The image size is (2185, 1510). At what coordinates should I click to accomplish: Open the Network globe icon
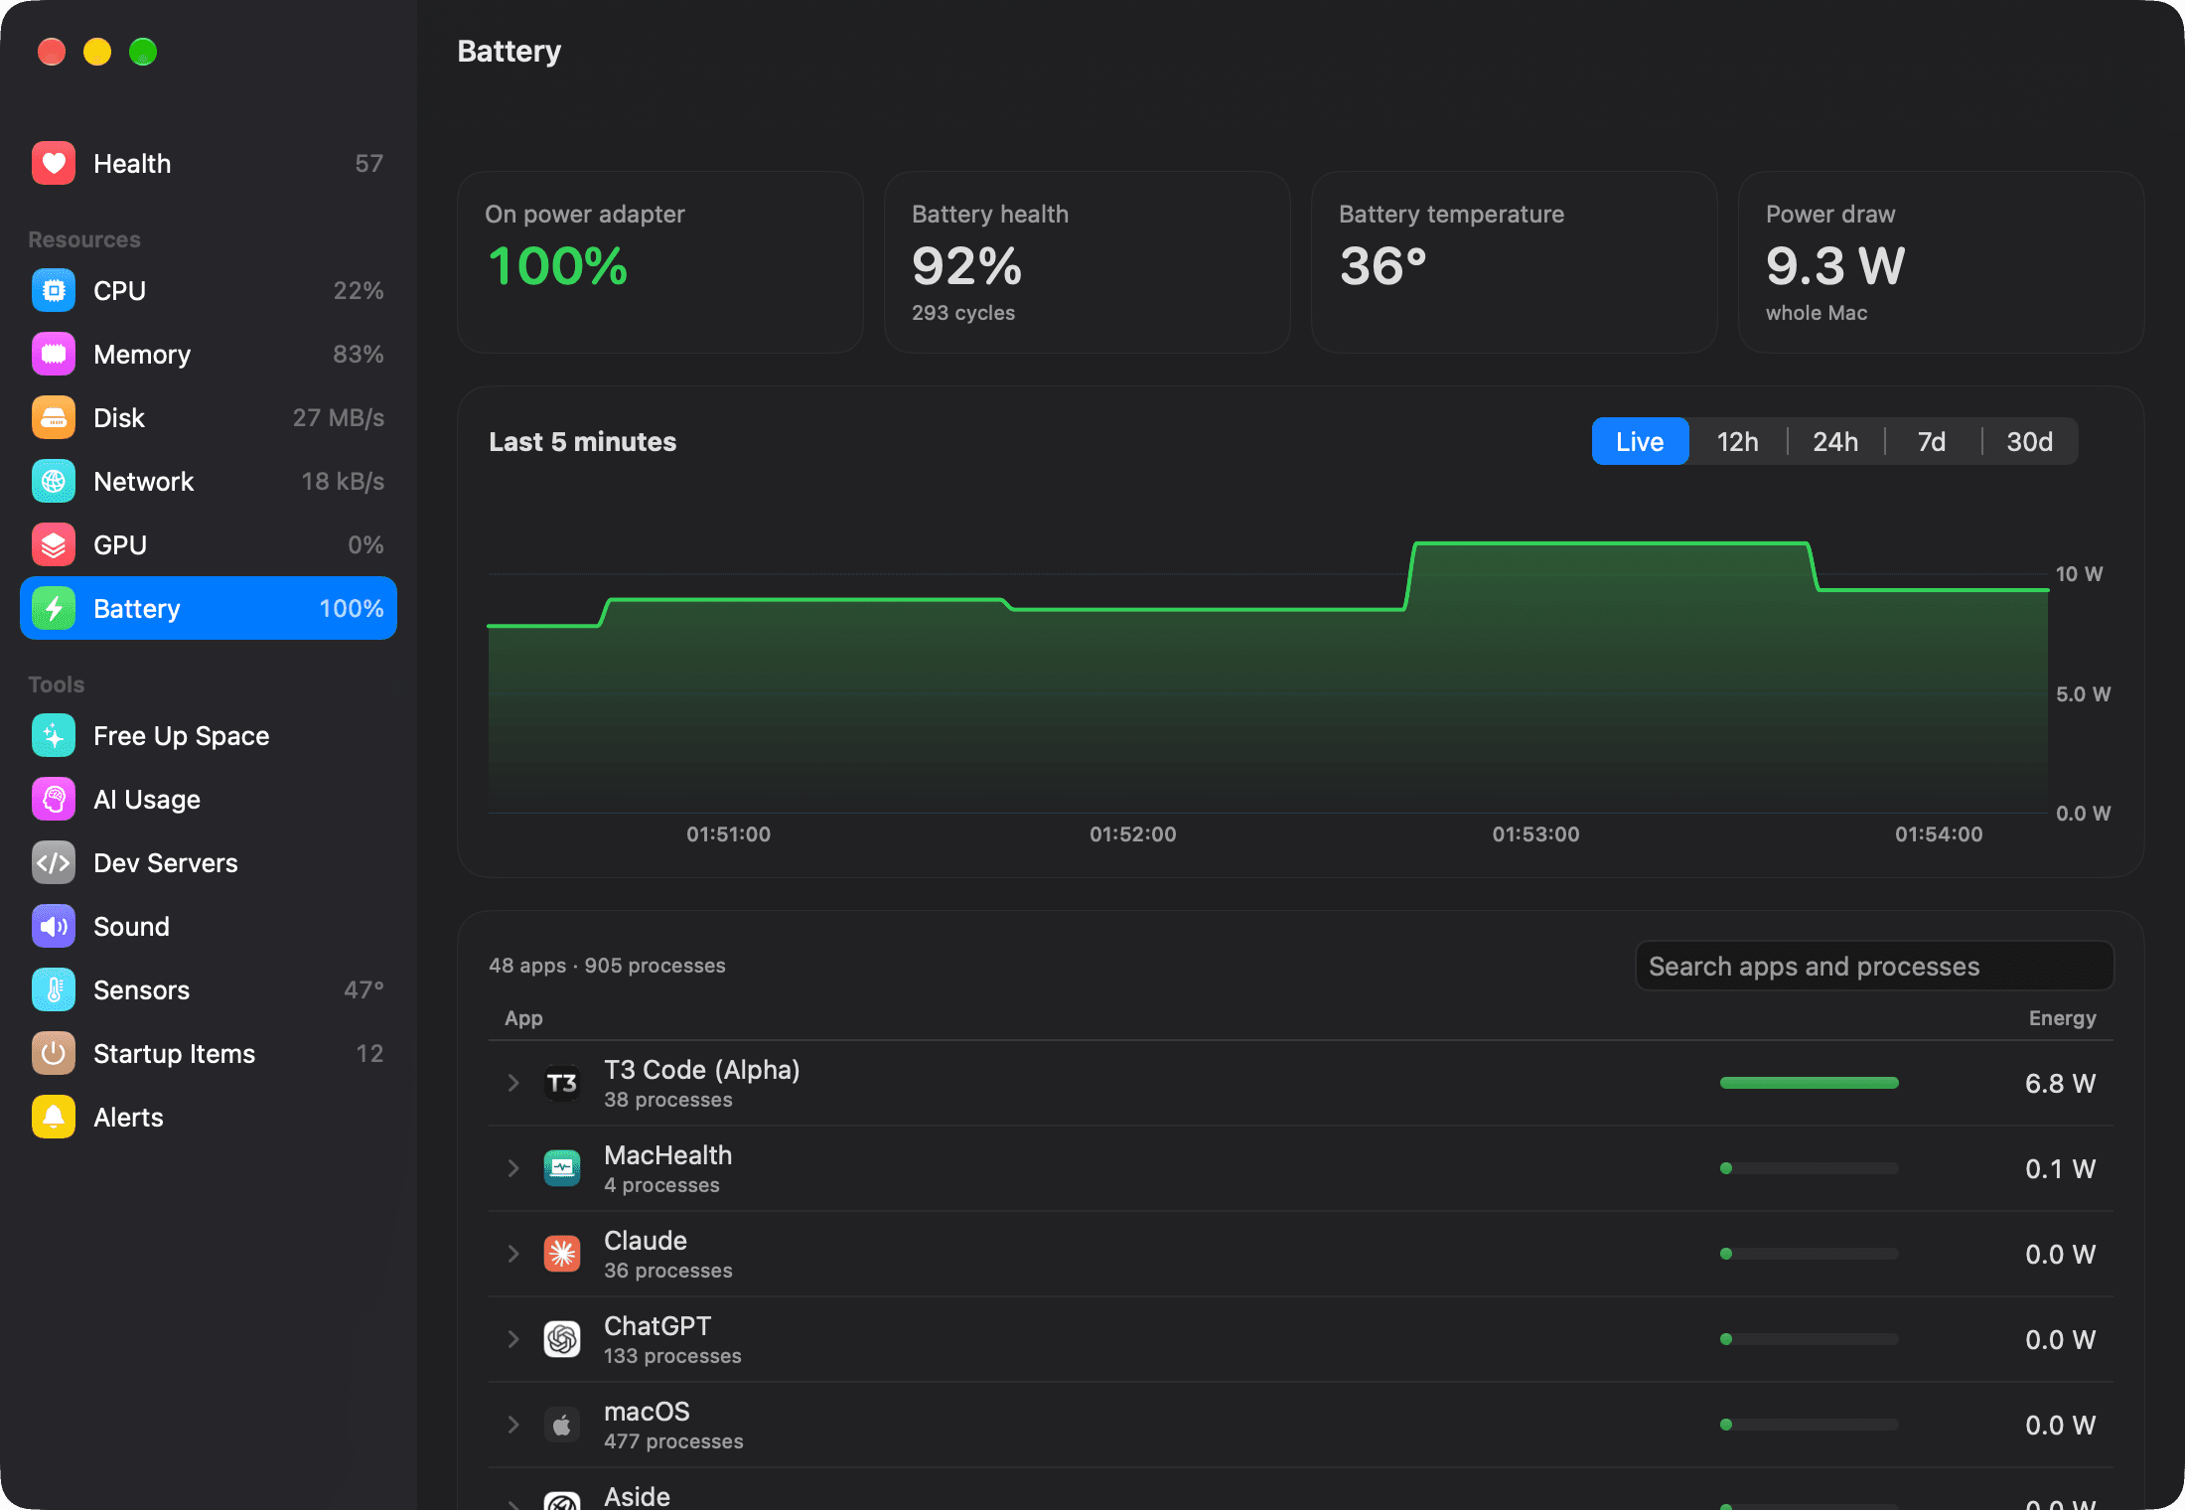(x=54, y=481)
